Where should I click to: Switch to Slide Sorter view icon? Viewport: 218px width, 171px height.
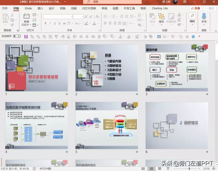151,169
